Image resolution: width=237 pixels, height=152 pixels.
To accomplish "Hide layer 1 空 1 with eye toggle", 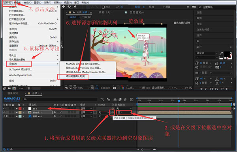I will [x=4, y=108].
